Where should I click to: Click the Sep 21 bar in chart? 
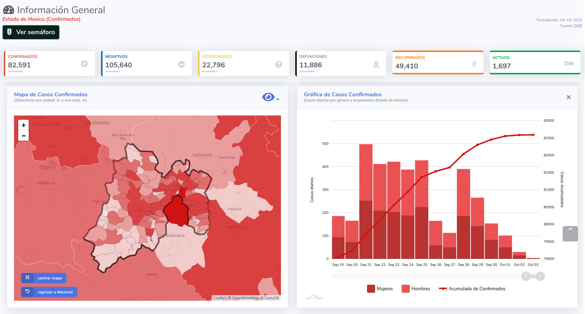point(366,201)
